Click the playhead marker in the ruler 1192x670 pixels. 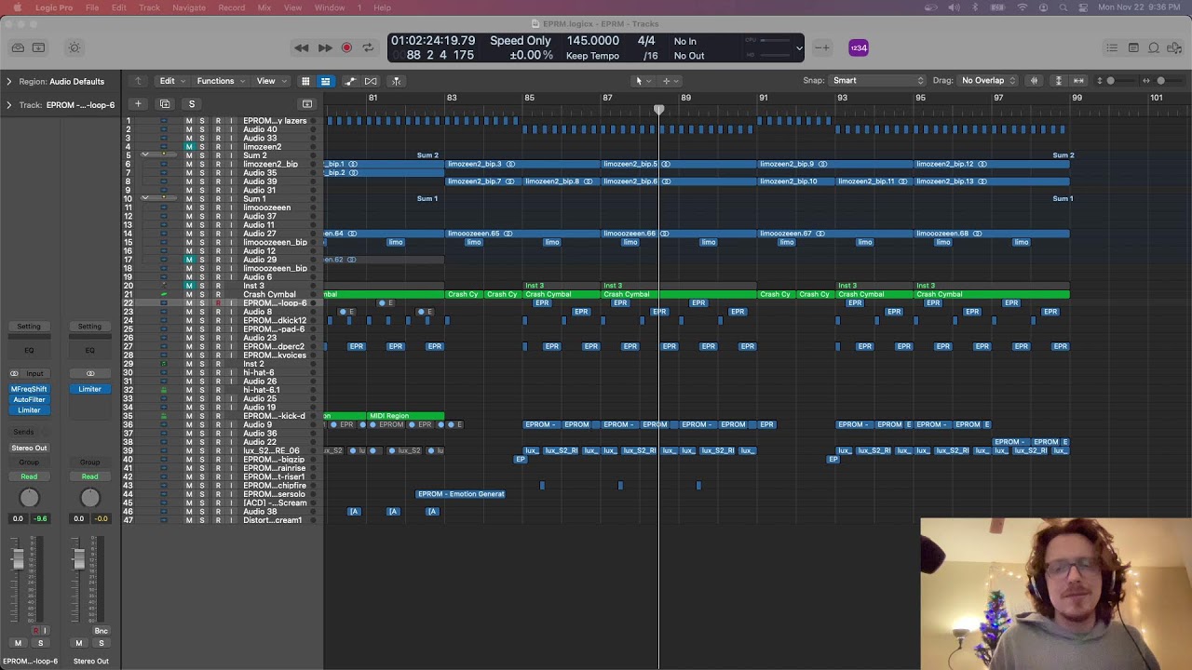[x=658, y=110]
